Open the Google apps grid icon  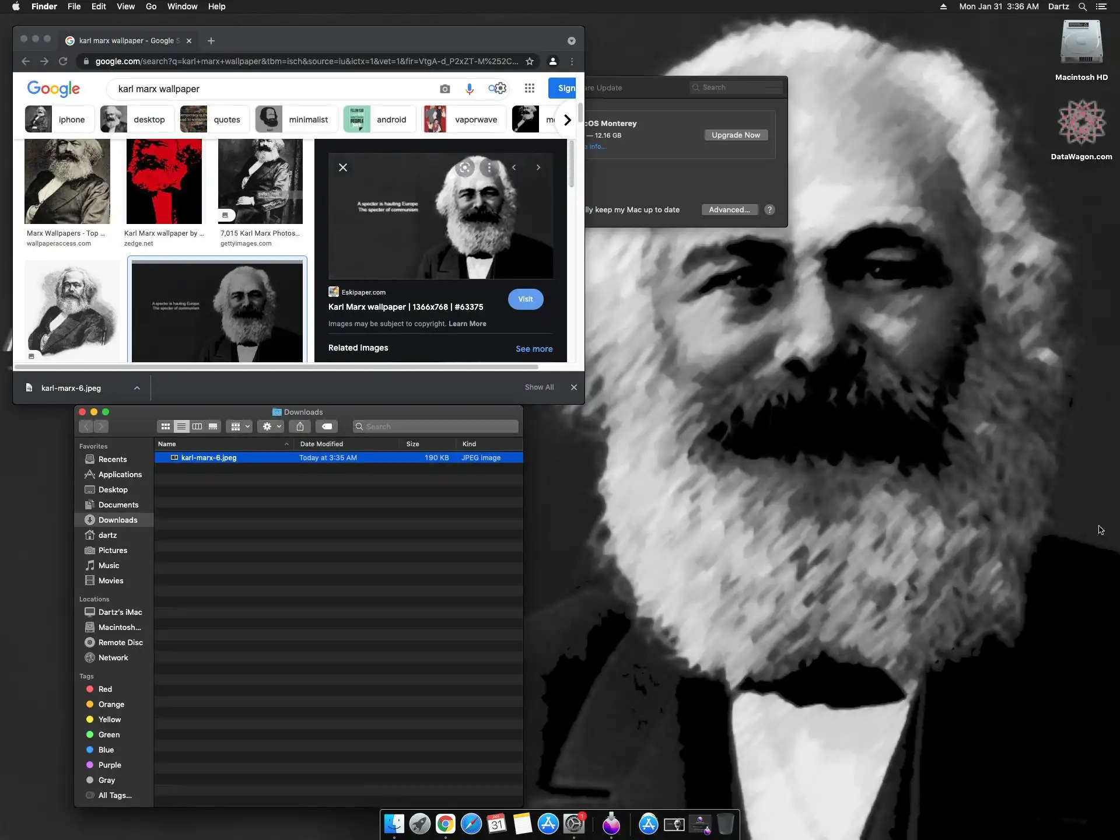point(529,88)
